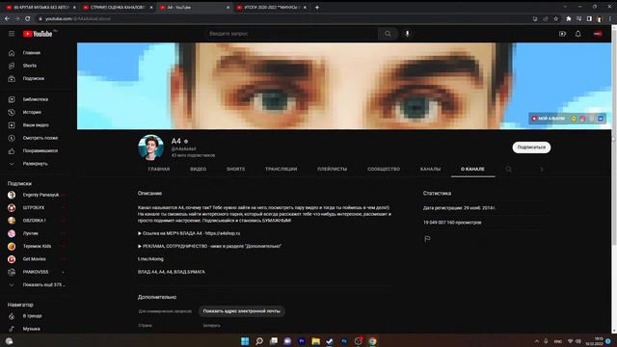Open the МОЙ АЛЬБОМ banner link
The width and height of the screenshot is (617, 347).
pos(549,119)
